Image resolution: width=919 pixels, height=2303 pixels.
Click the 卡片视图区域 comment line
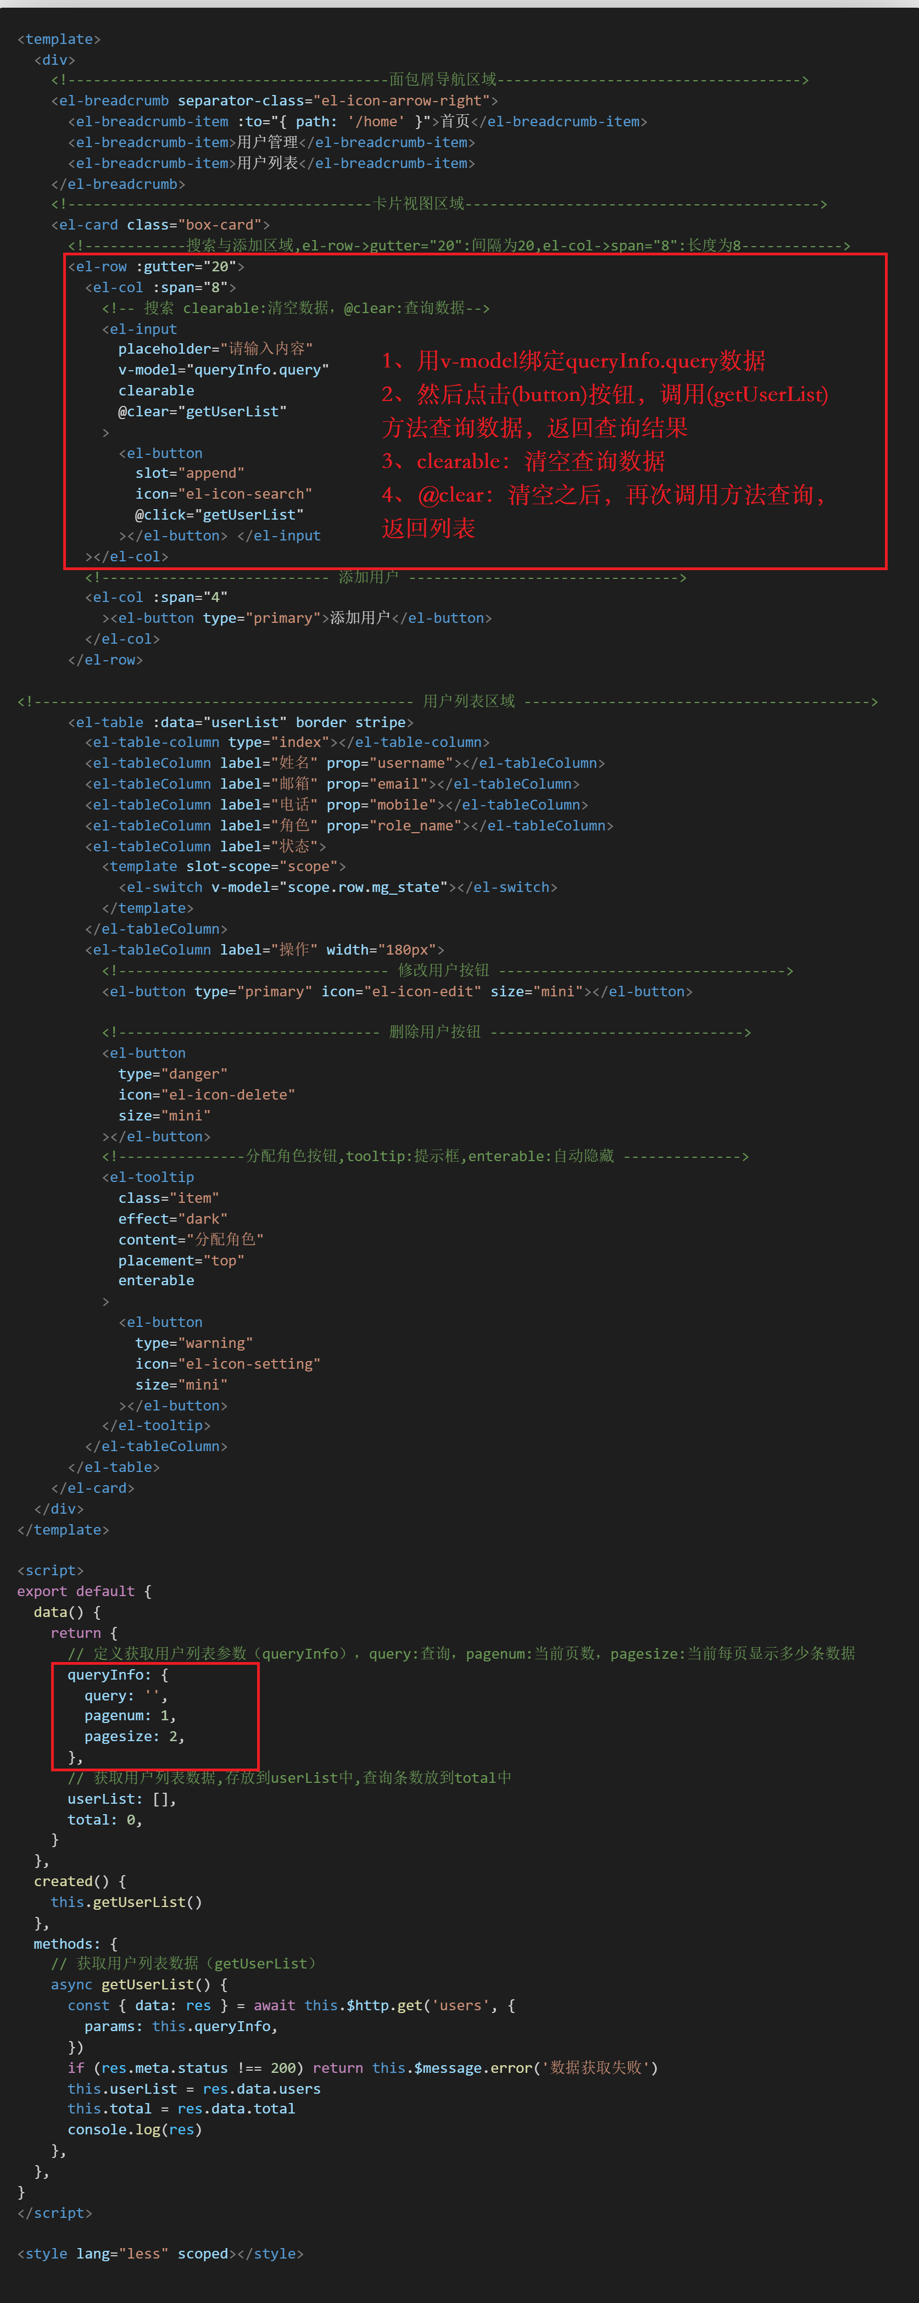[x=439, y=205]
